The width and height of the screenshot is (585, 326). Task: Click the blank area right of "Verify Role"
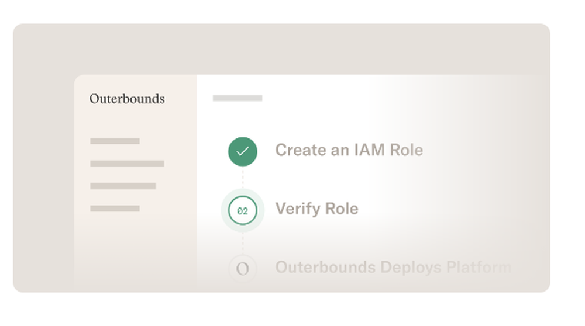point(456,209)
